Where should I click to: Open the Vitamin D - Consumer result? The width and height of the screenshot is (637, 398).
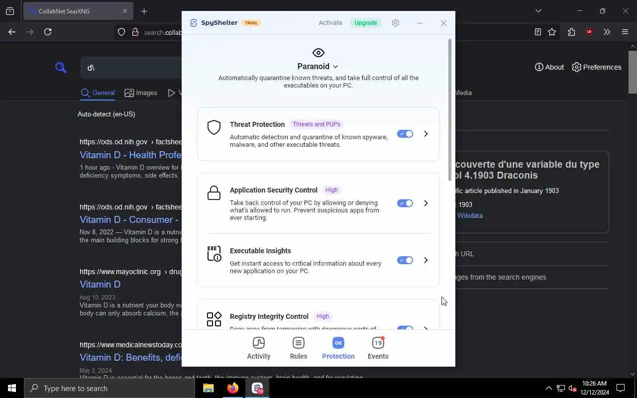coord(129,219)
